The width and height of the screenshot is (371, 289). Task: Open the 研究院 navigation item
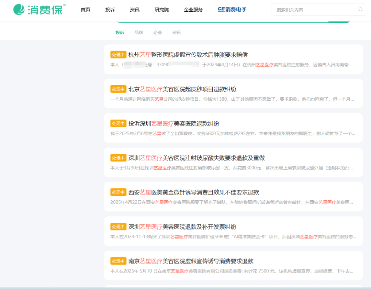161,10
